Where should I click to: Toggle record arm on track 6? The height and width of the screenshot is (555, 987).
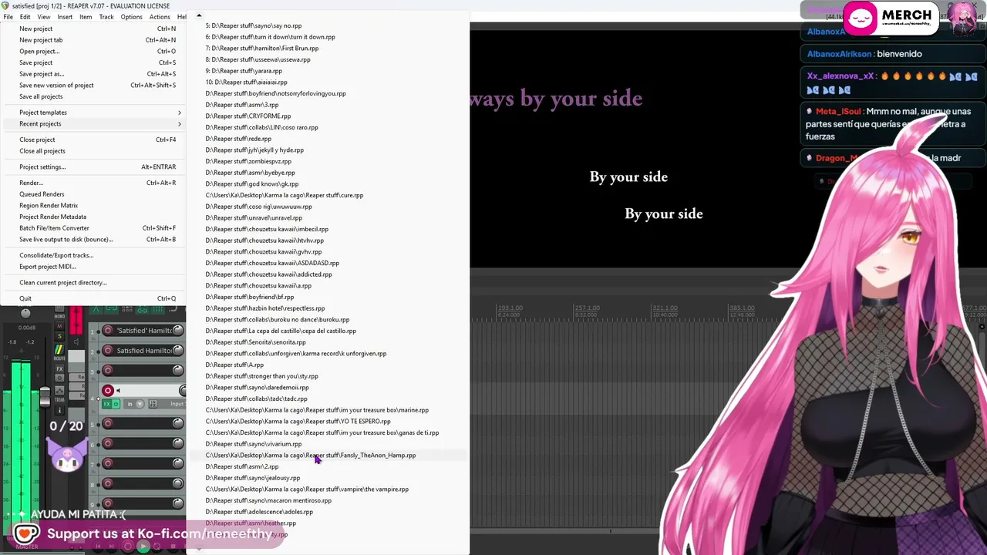point(108,443)
